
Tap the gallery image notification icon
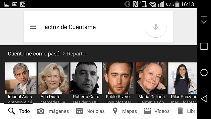click(x=7, y=4)
